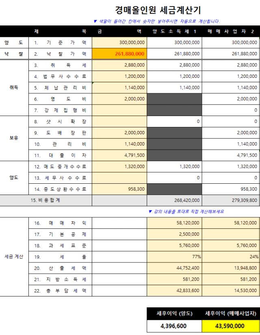Select the 매매사업자 2 column header

pyautogui.click(x=231, y=31)
